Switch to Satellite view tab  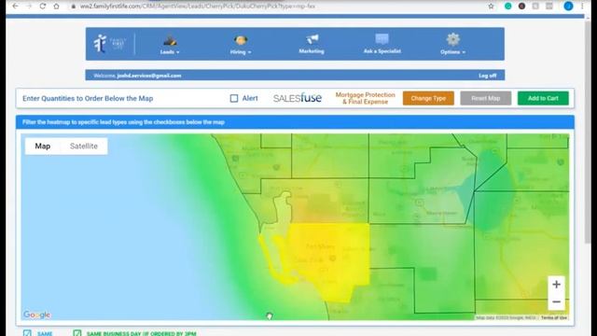click(x=84, y=147)
